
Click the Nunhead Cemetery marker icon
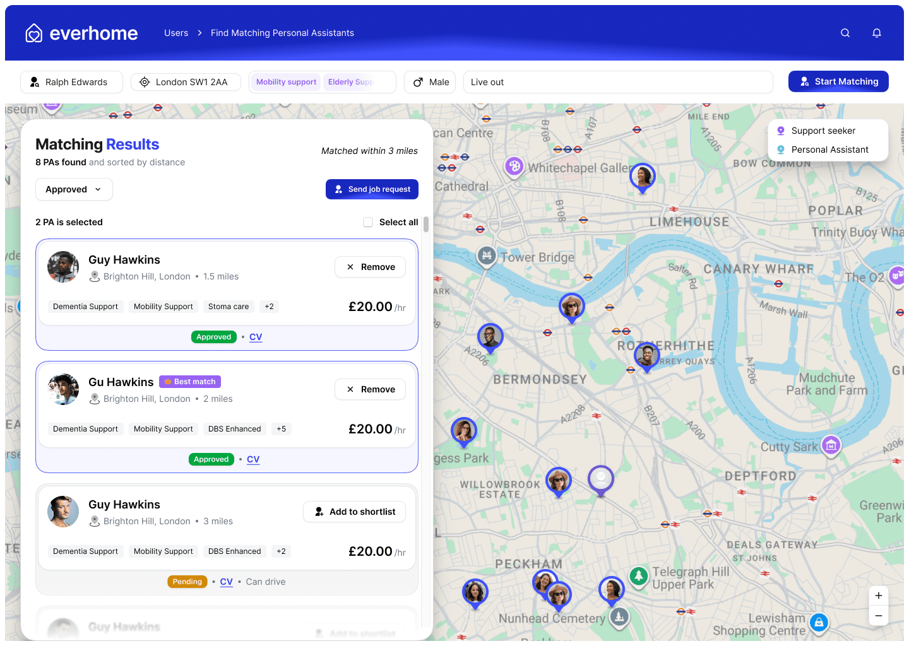click(x=619, y=617)
